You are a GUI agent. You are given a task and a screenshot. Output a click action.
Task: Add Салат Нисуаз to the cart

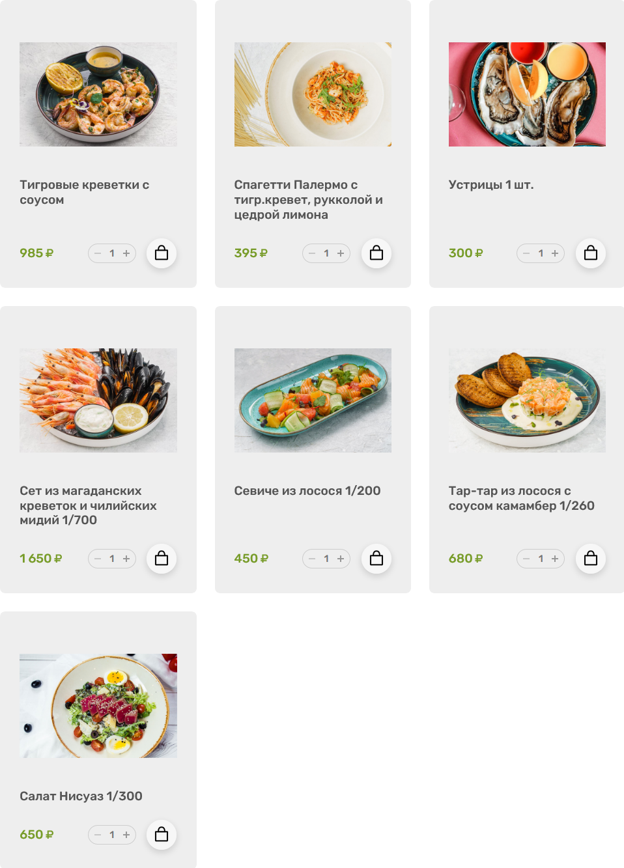point(162,835)
